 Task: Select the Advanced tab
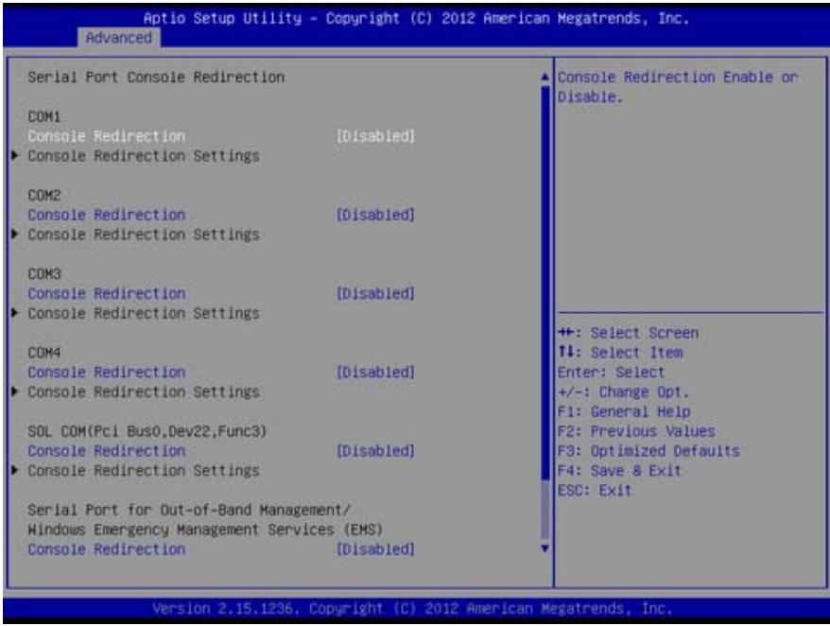click(118, 38)
